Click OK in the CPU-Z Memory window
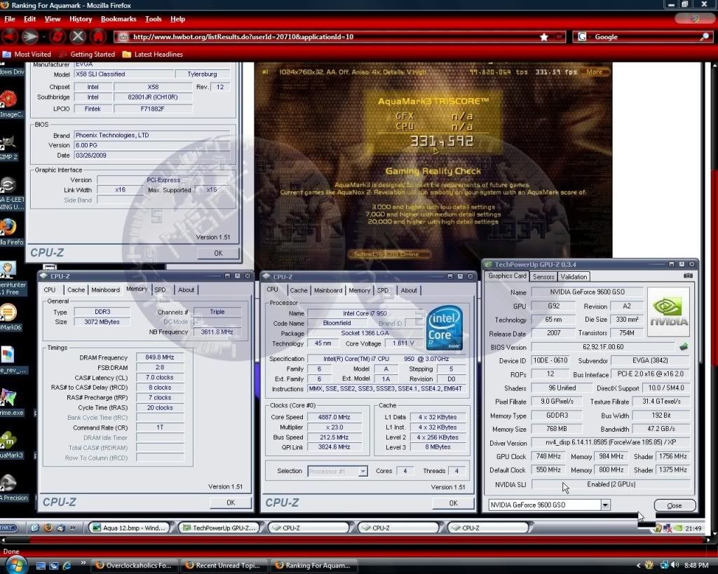This screenshot has width=718, height=574. pos(231,502)
